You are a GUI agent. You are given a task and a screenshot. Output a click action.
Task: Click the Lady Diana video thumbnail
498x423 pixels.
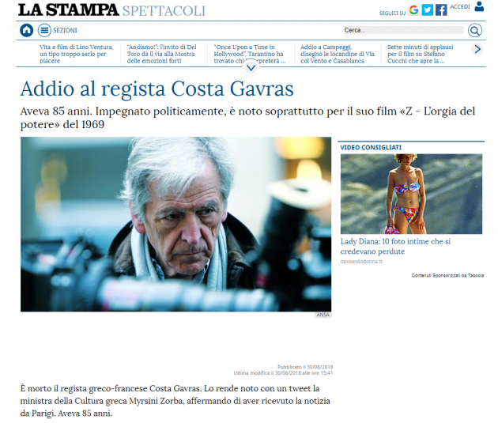click(x=411, y=194)
